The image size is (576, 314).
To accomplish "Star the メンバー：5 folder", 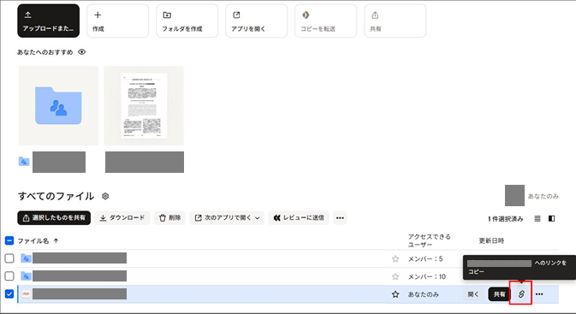I will (x=395, y=258).
